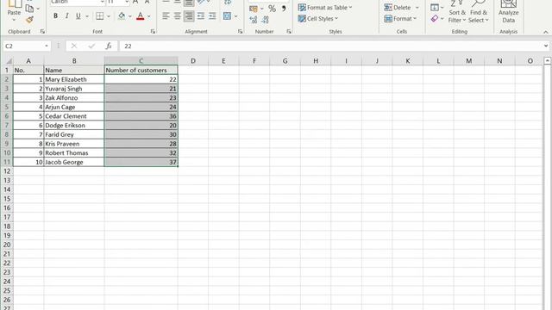The image size is (552, 310).
Task: Toggle Bold formatting
Action: click(x=55, y=16)
